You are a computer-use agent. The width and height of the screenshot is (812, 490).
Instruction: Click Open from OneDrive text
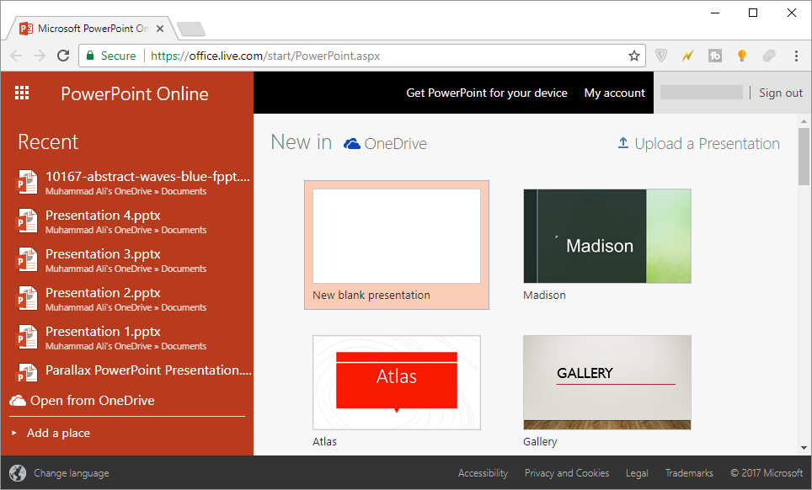[92, 401]
